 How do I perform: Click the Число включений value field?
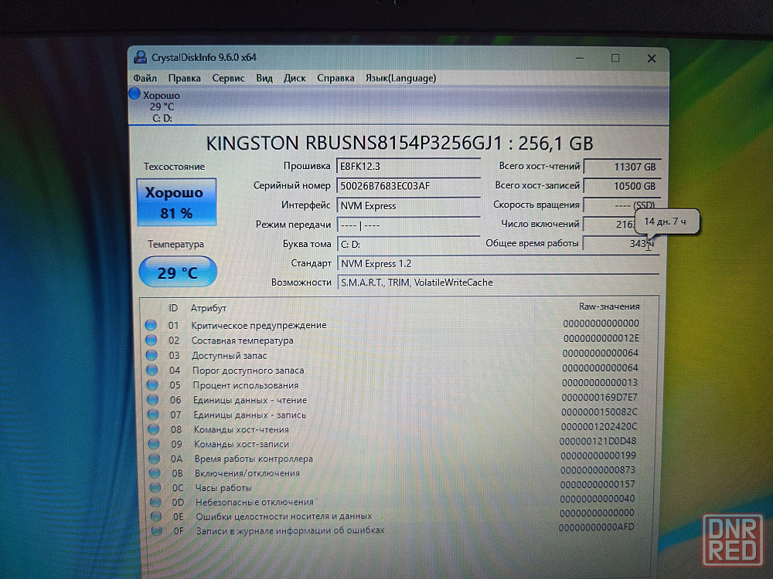pos(610,224)
